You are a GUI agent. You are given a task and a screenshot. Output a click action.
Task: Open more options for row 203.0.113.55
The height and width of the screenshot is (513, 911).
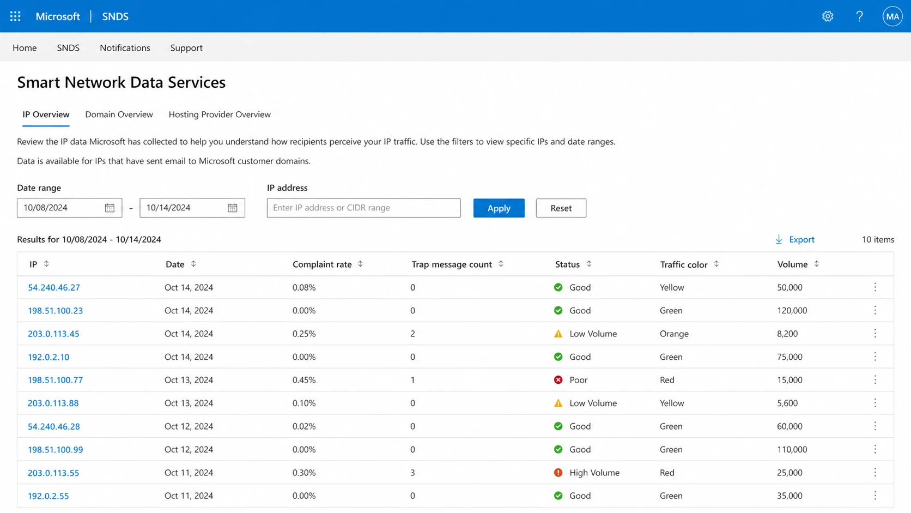tap(875, 473)
